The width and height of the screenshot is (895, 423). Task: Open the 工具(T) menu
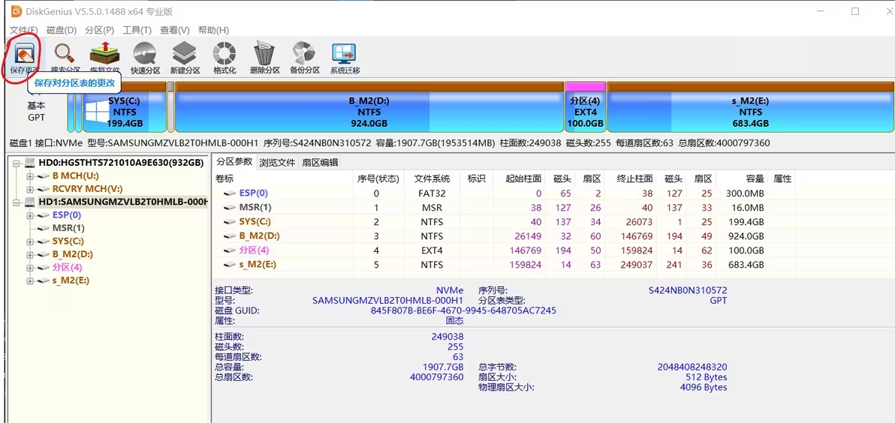pyautogui.click(x=137, y=30)
